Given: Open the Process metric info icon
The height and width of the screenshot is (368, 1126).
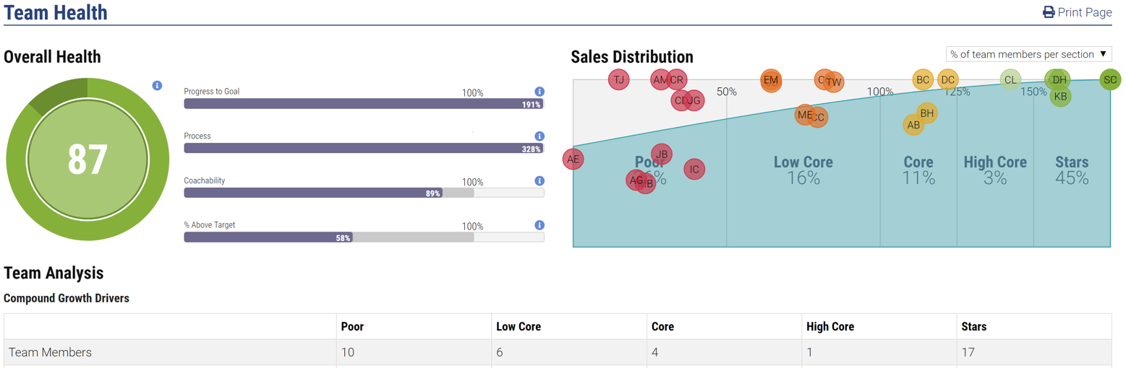Looking at the screenshot, I should point(539,136).
